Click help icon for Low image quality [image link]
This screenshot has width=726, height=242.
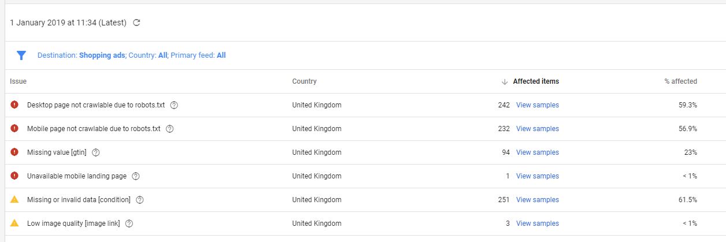point(129,224)
